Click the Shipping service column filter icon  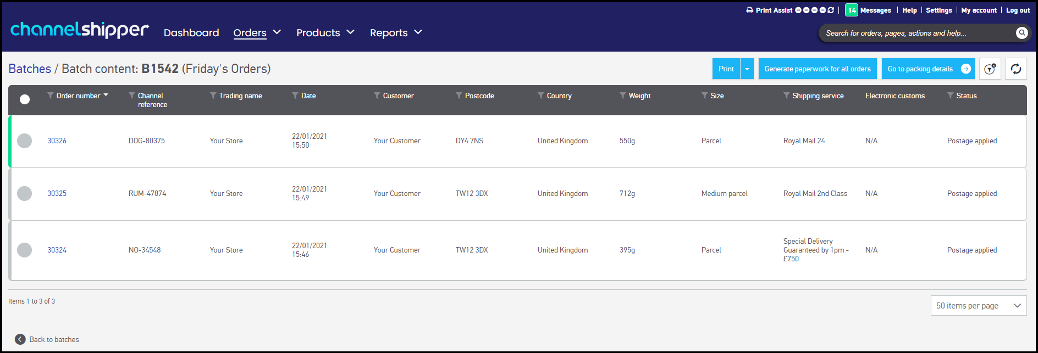(x=786, y=96)
